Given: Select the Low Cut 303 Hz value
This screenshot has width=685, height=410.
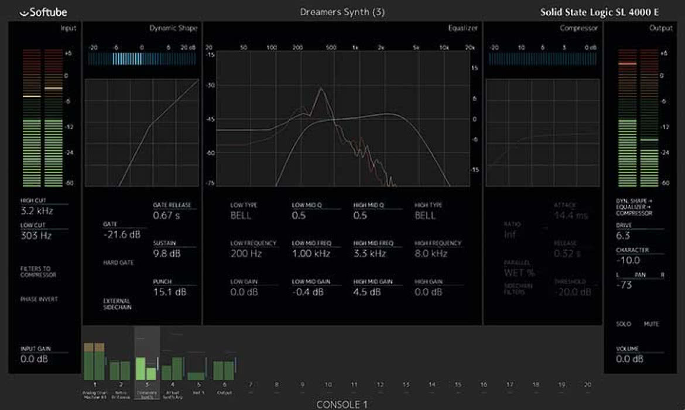Looking at the screenshot, I should 36,235.
